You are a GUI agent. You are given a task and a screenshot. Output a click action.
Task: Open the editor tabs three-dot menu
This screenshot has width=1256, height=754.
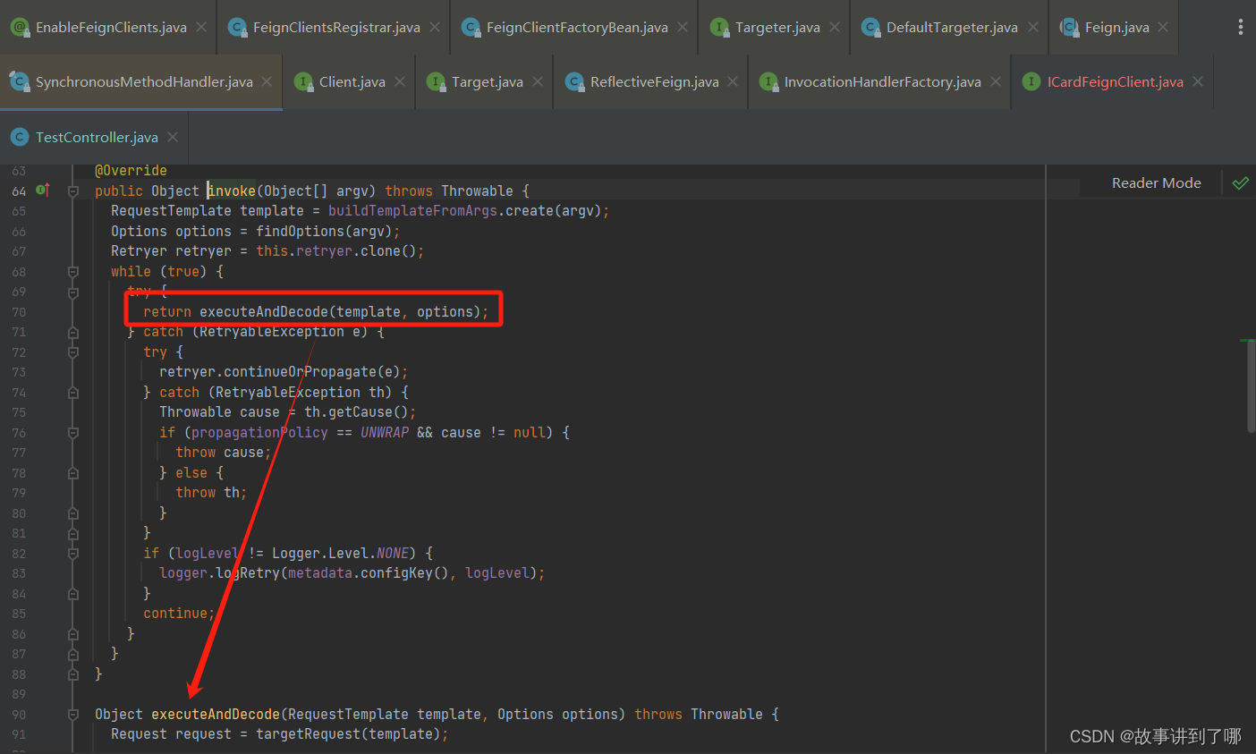[x=1240, y=27]
